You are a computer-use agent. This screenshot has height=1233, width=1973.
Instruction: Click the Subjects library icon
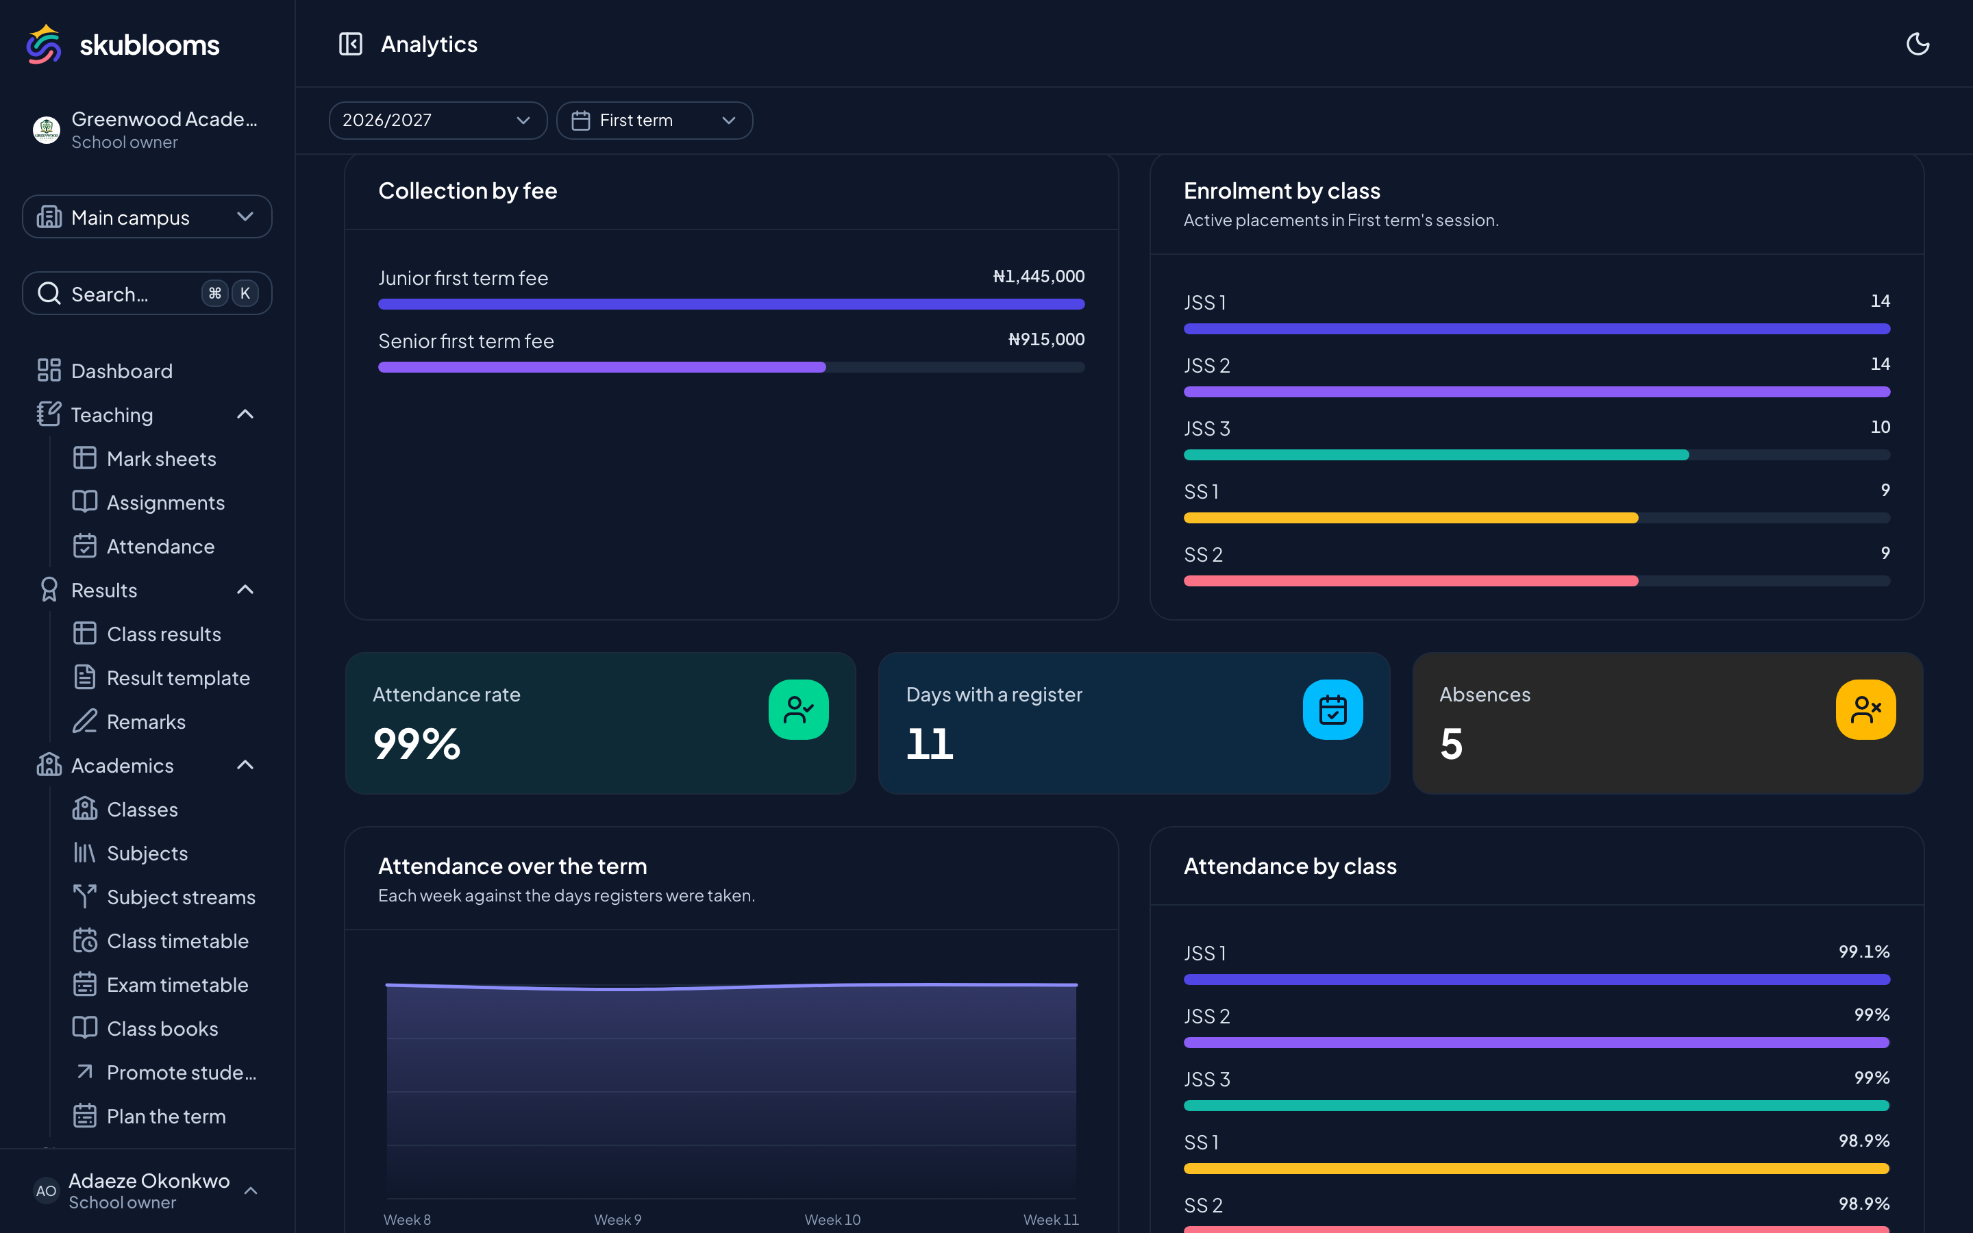85,853
